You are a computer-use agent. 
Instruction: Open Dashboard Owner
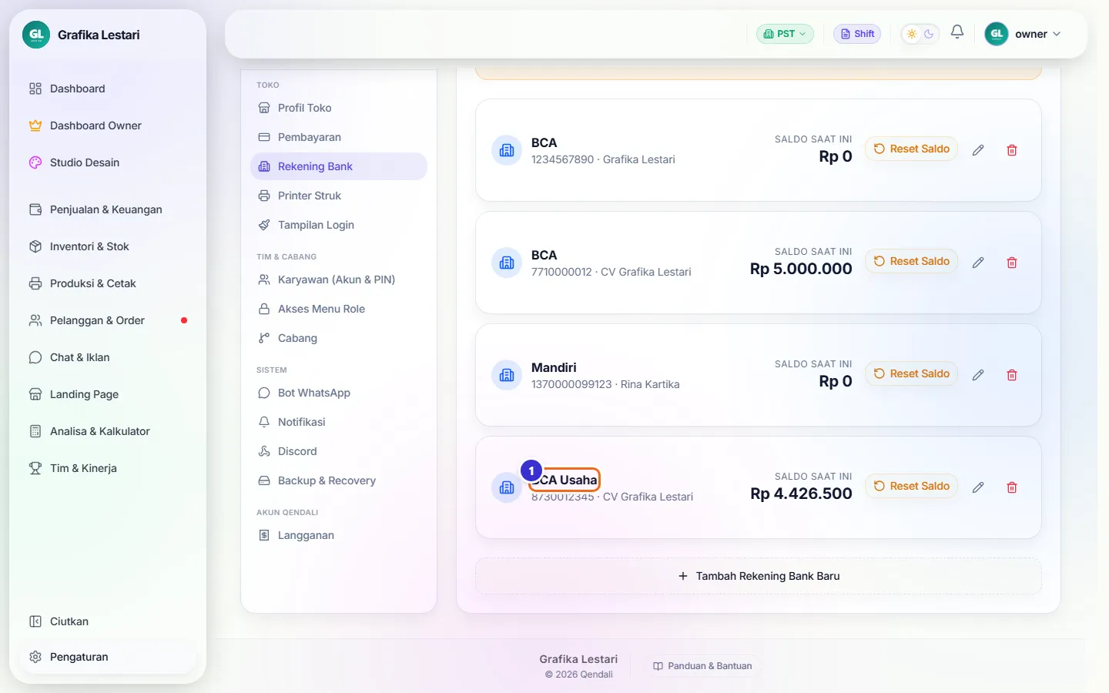108,126
